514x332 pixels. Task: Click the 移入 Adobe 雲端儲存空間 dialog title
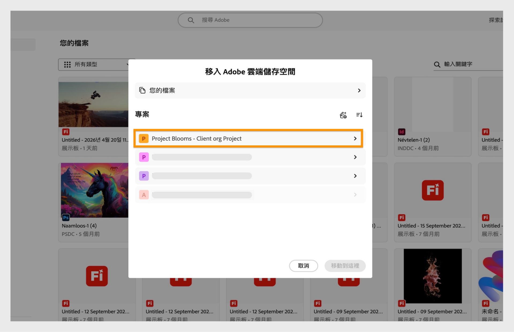tap(250, 72)
